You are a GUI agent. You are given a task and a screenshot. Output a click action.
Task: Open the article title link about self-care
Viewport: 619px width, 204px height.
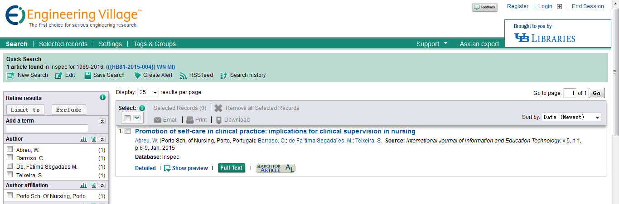click(275, 131)
